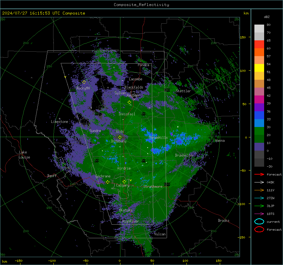This screenshot has height=265, width=283.
Task: Click the ThreeHills label on the map
Action: [x=158, y=138]
